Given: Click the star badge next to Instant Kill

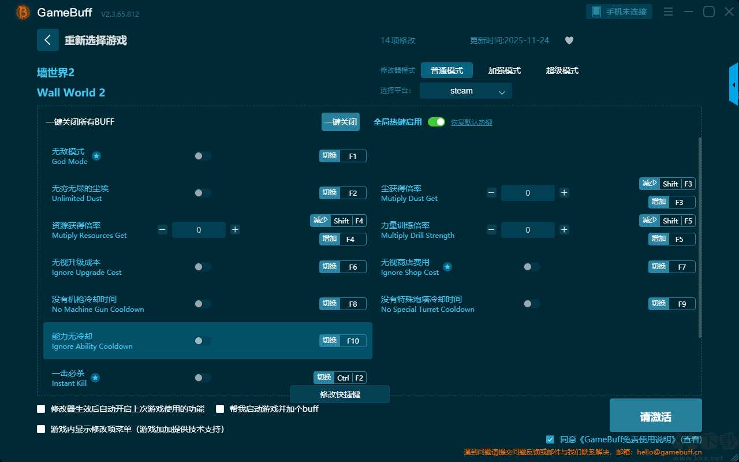Looking at the screenshot, I should coord(95,378).
